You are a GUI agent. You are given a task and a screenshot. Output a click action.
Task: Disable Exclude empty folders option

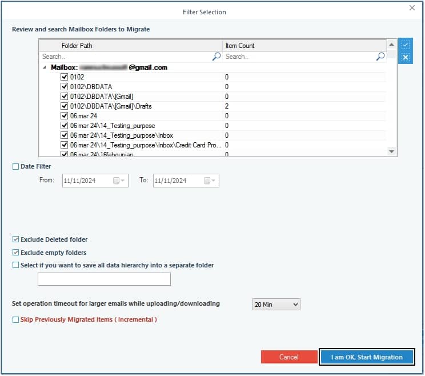(16, 253)
